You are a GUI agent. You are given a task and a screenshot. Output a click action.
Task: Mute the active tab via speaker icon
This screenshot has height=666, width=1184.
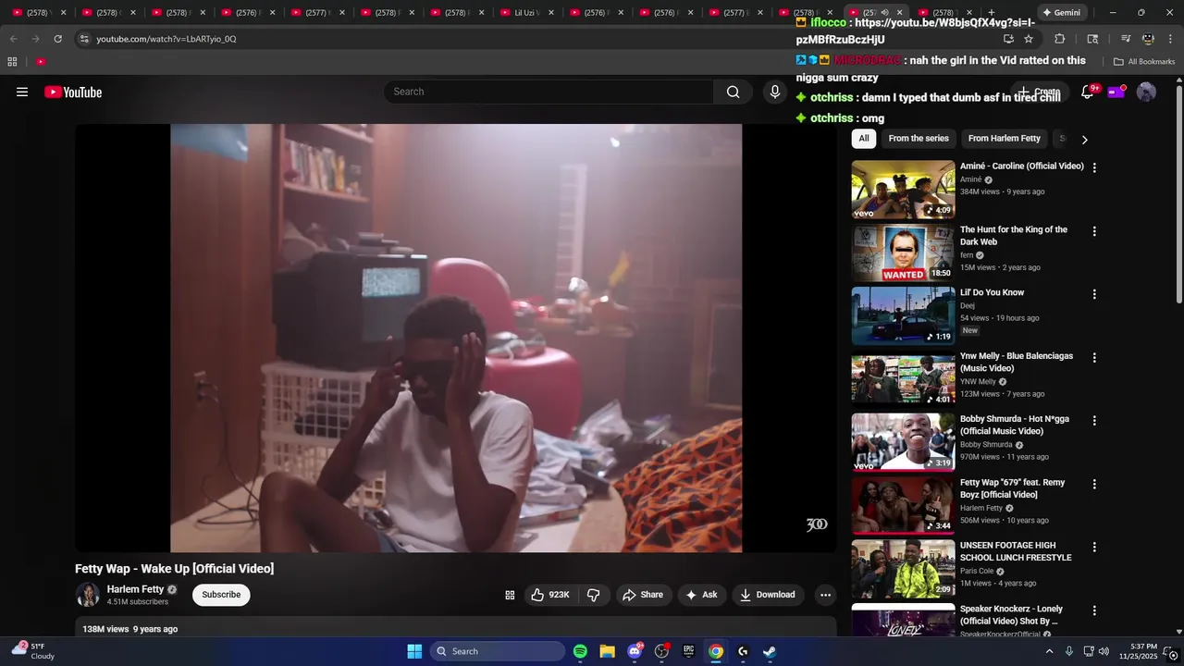pyautogui.click(x=884, y=13)
